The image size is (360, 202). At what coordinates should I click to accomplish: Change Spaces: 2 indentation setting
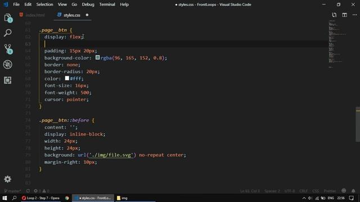(272, 191)
